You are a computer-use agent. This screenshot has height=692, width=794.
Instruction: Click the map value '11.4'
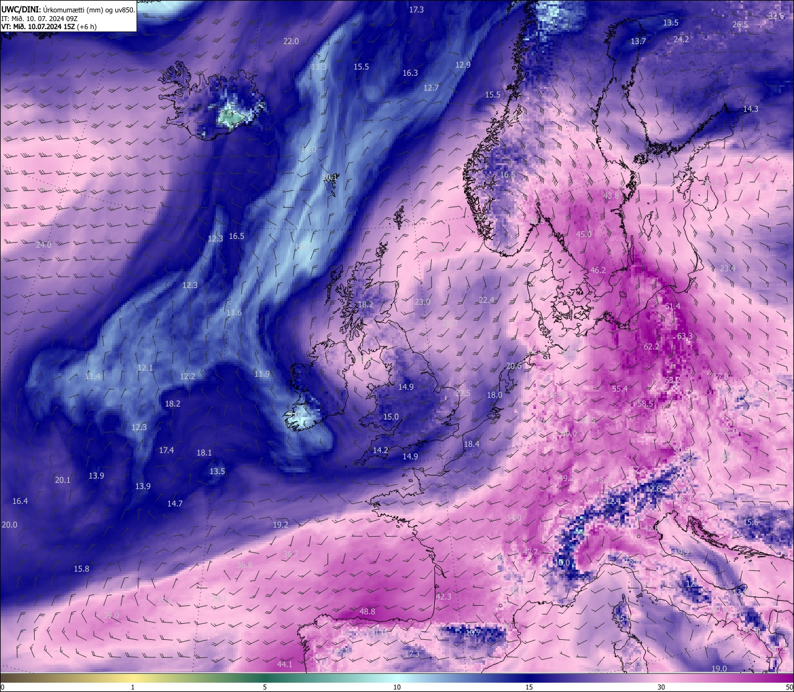point(92,377)
